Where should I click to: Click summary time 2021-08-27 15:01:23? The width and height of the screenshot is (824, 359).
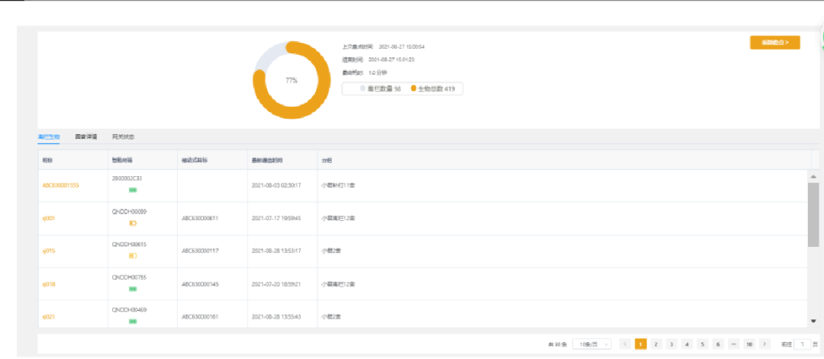[391, 59]
